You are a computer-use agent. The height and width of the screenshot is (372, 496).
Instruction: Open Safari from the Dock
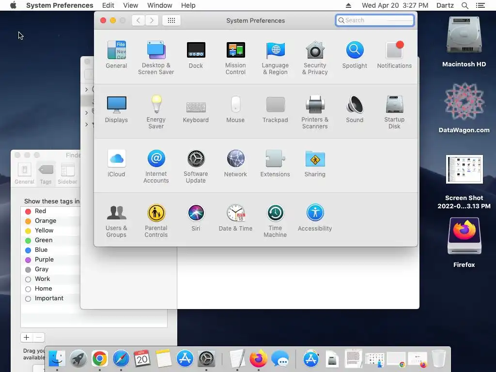point(121,359)
